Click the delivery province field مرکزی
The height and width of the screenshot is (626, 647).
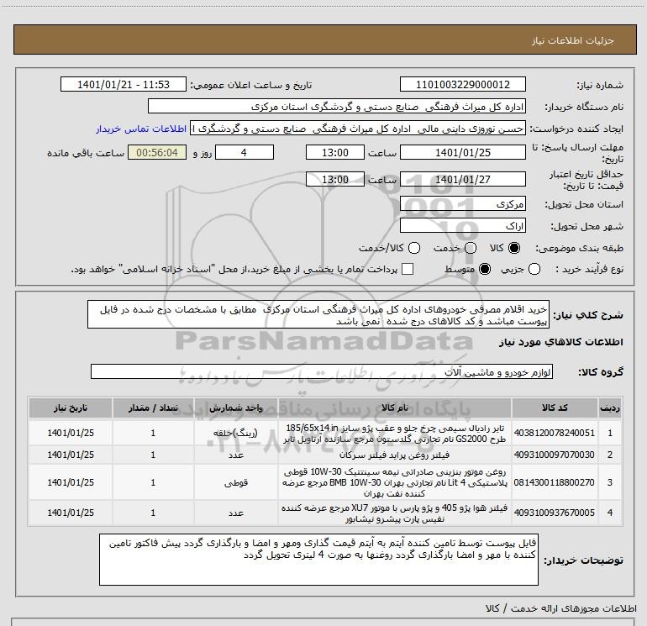tap(462, 203)
